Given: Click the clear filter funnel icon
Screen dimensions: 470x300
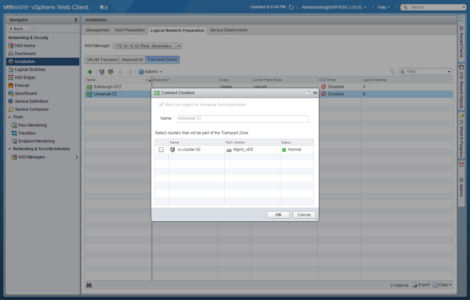Looking at the screenshot, I should 392,72.
